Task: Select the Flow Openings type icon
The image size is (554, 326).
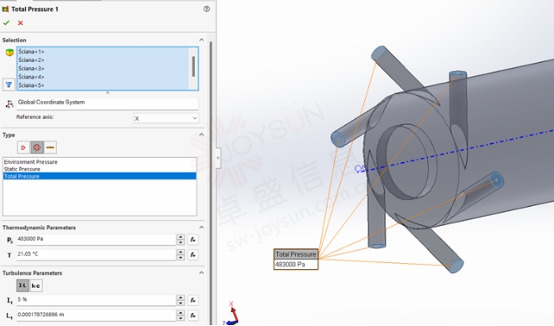Action: [23, 147]
